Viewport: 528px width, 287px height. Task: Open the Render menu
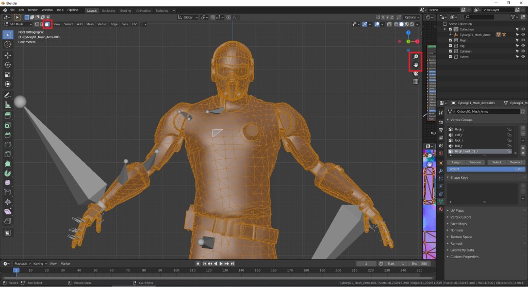[x=33, y=10]
